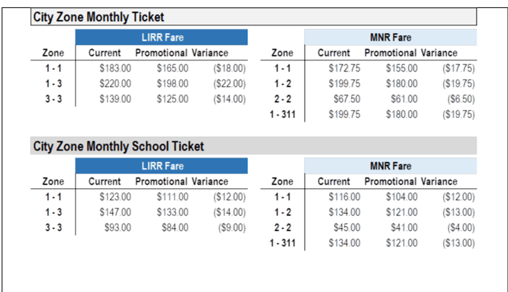
Task: Select the $147.00 current fare cell
Action: [x=115, y=212]
